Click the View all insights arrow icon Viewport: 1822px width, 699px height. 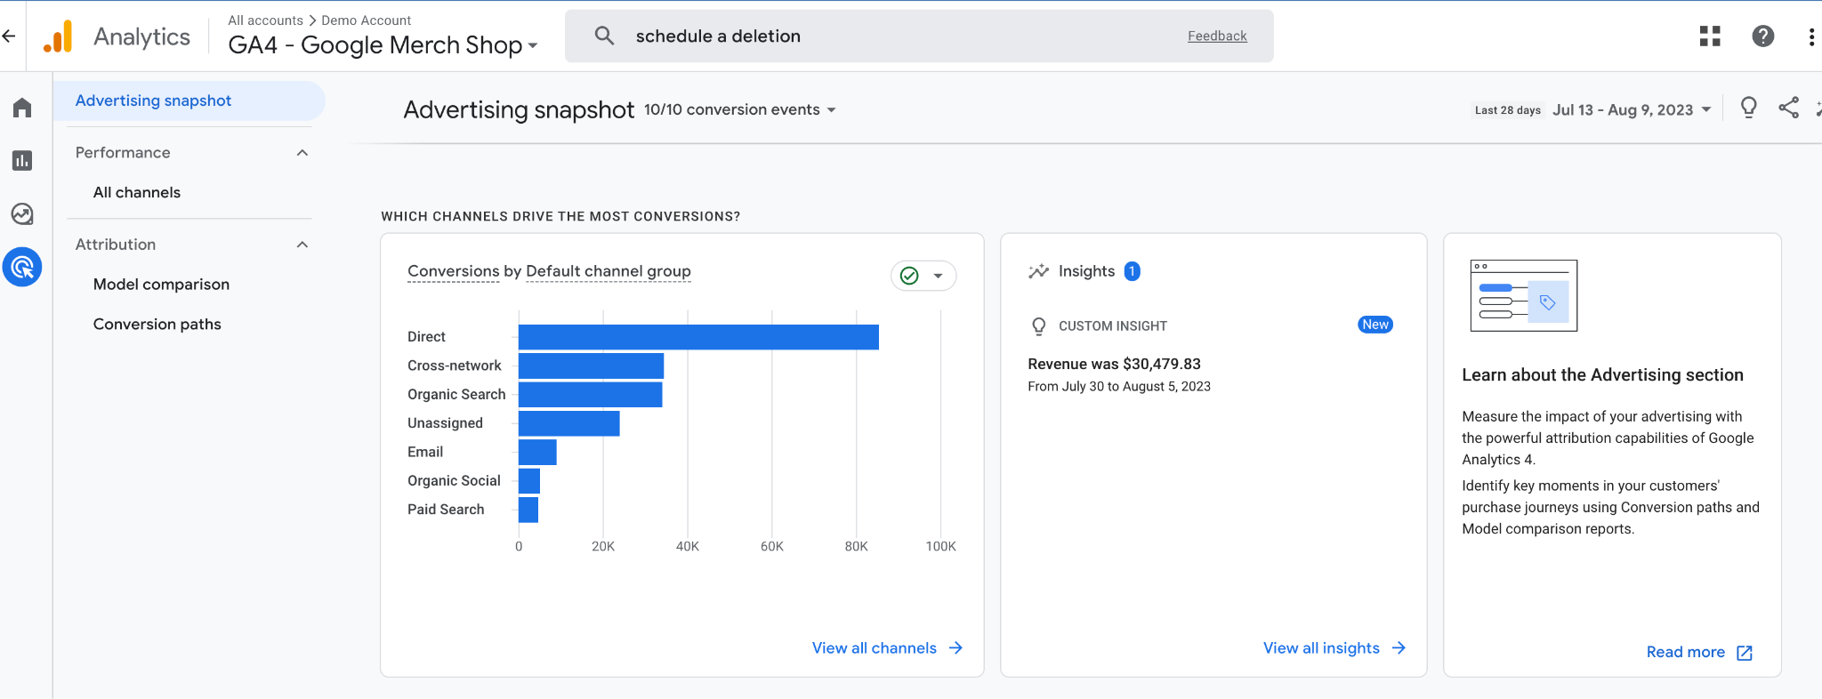click(1399, 648)
